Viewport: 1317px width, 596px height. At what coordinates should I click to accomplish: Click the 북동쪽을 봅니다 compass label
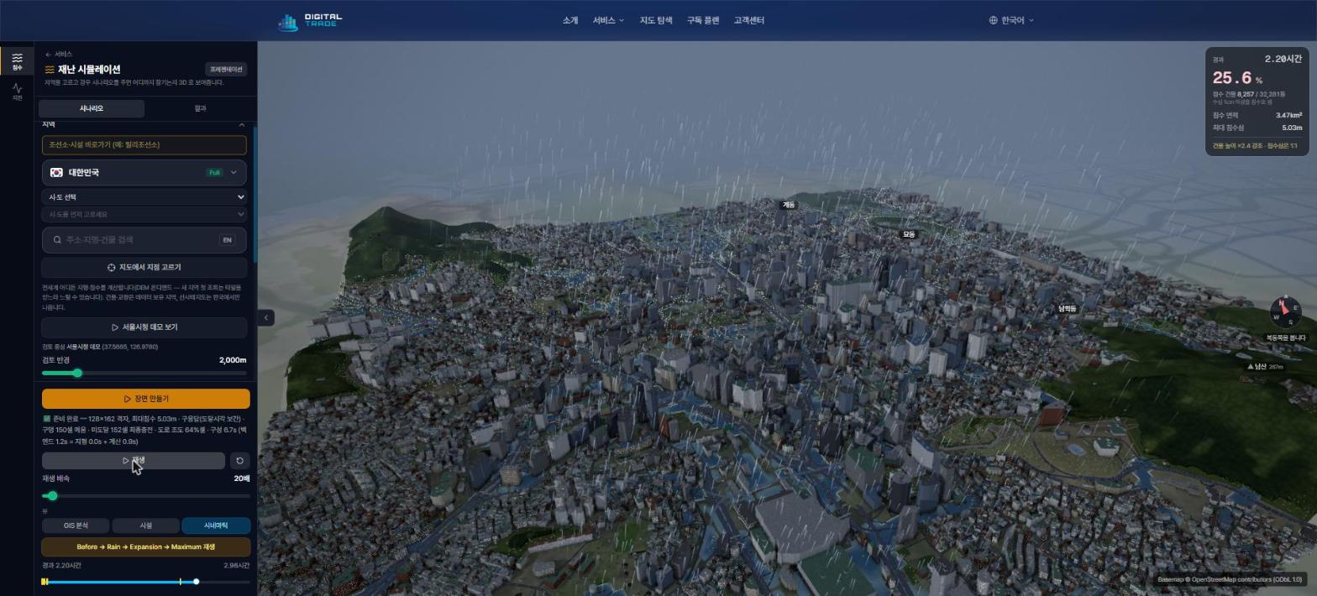pyautogui.click(x=1286, y=338)
